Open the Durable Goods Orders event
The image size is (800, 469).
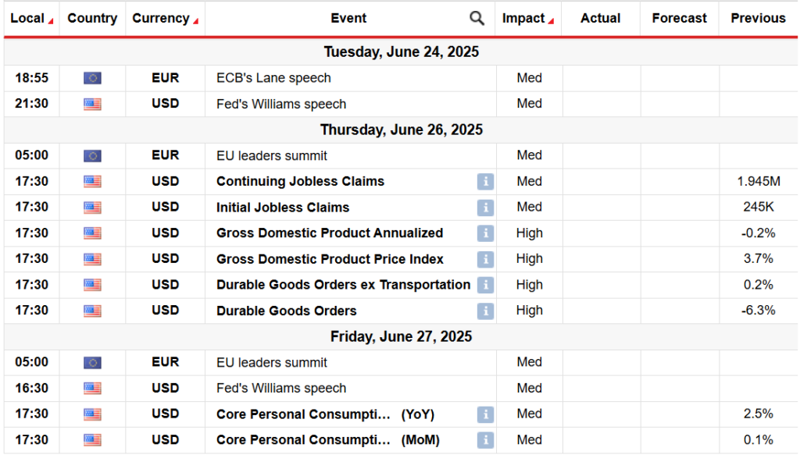(286, 311)
